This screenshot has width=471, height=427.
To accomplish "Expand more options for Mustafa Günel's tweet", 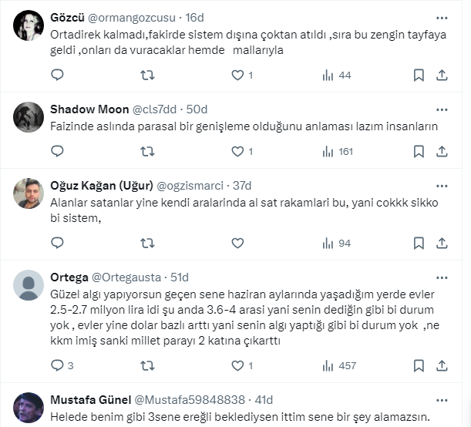I will point(442,399).
